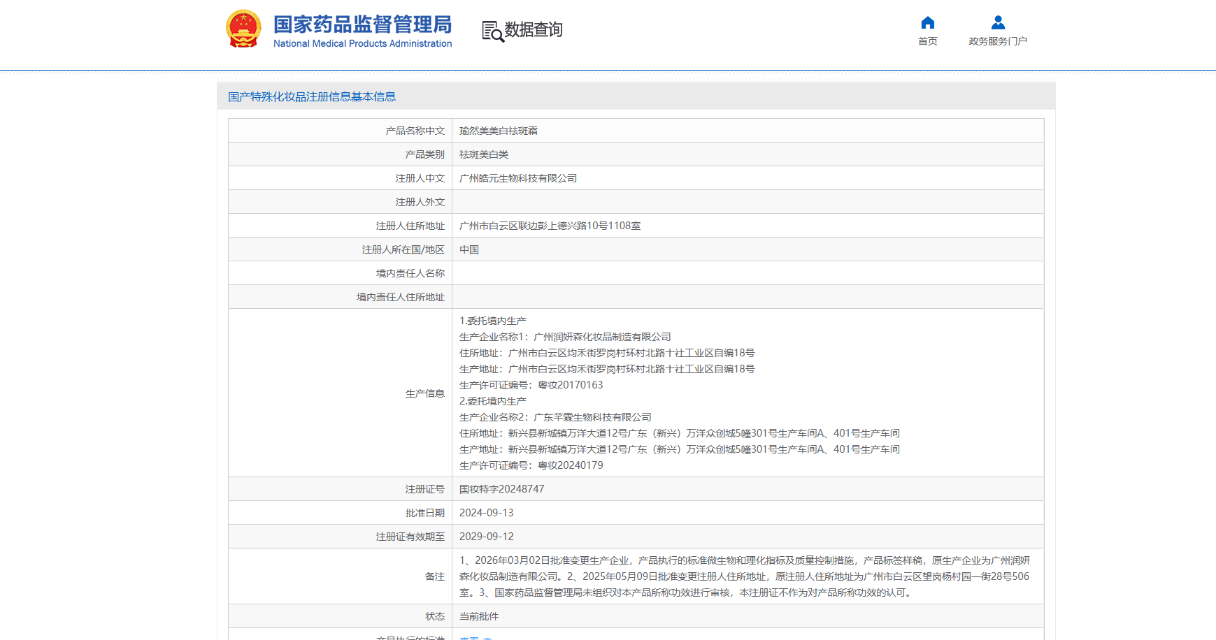This screenshot has width=1216, height=640.
Task: Click the national emblem logo
Action: coord(243,29)
